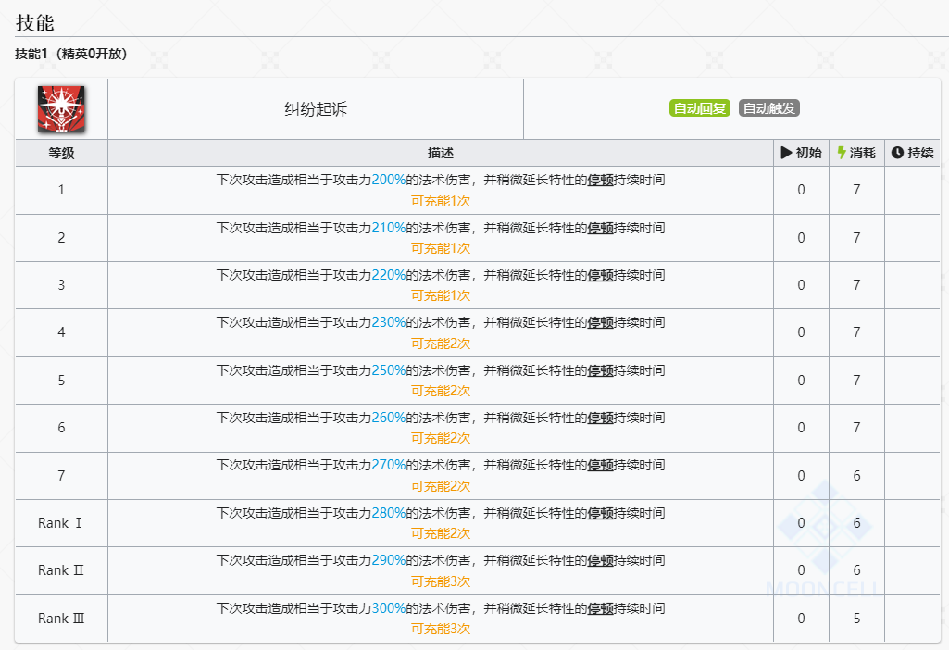Viewport: 949px width, 650px height.
Task: Click the 等级 column header
Action: click(x=61, y=153)
